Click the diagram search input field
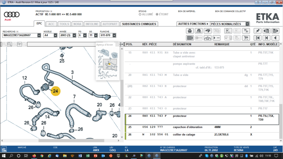Viewport: 283px width, 159px height. [61, 44]
